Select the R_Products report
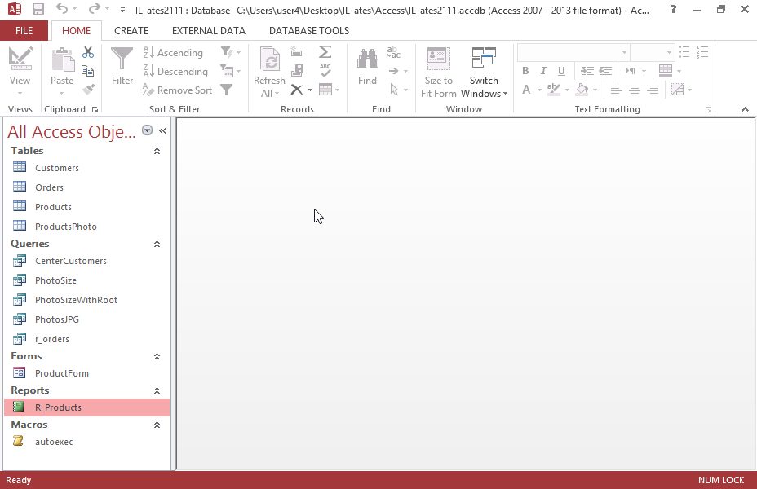Screen dimensions: 757x489 coord(87,407)
